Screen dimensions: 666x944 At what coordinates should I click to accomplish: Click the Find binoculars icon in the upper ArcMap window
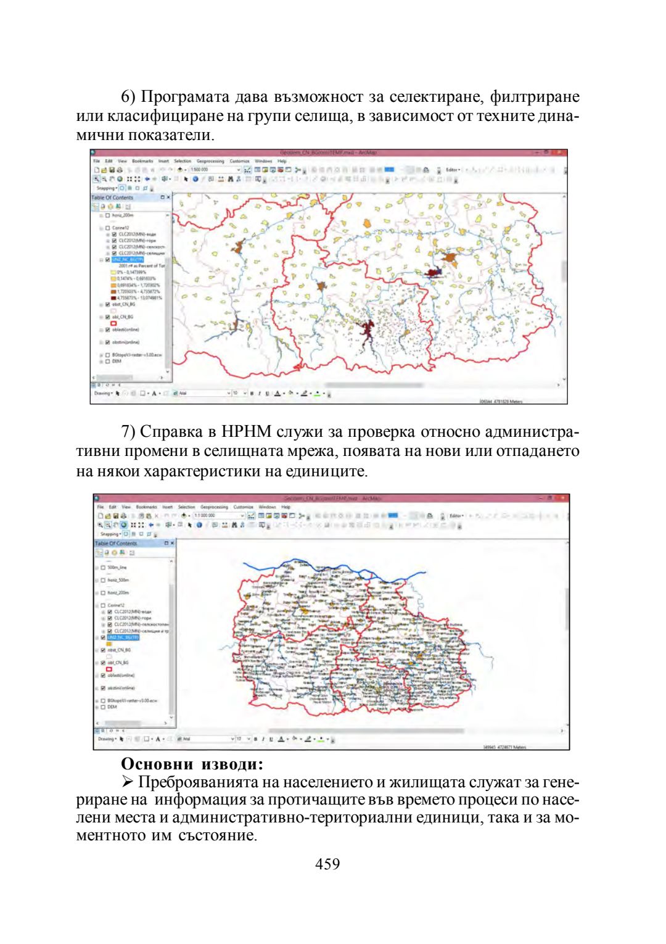coord(230,179)
